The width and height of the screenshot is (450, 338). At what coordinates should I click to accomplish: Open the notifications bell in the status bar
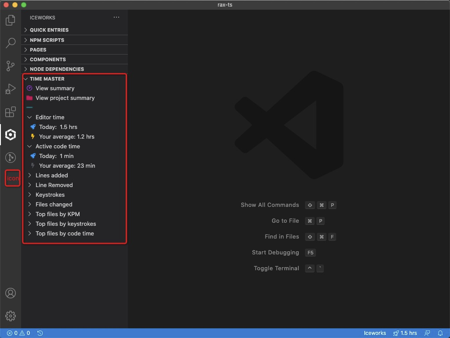pyautogui.click(x=441, y=333)
